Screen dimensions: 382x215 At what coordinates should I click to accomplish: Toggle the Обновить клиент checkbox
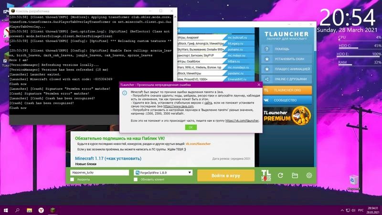pyautogui.click(x=136, y=180)
